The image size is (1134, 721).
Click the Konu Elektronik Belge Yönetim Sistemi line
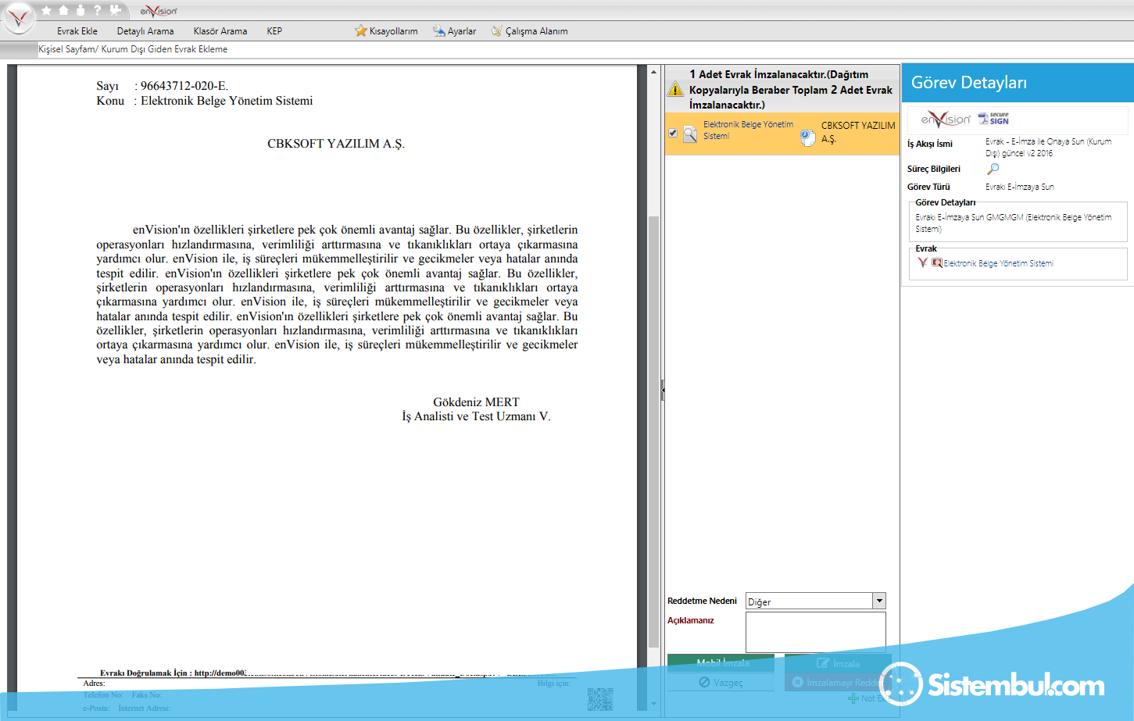tap(205, 101)
